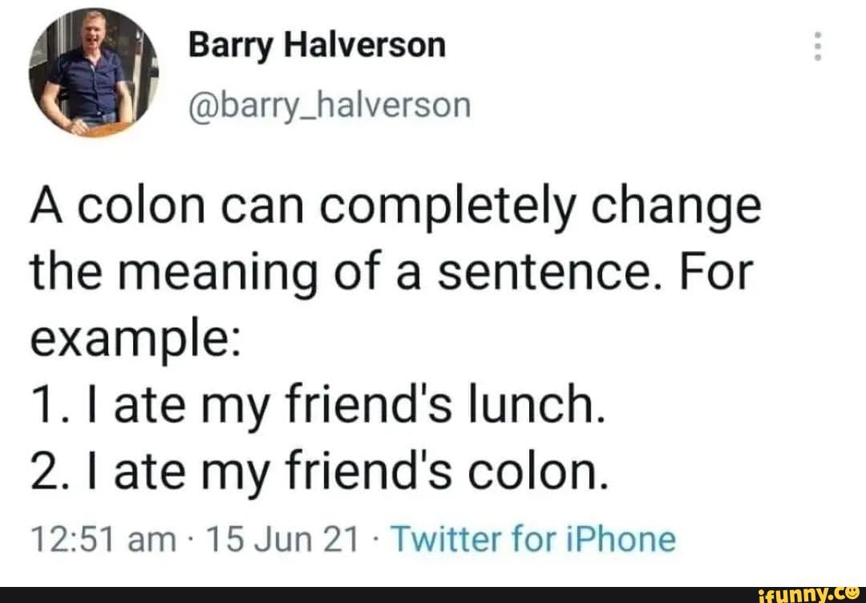The image size is (866, 603).
Task: Open the Barry Halverson display name
Action: 317,47
